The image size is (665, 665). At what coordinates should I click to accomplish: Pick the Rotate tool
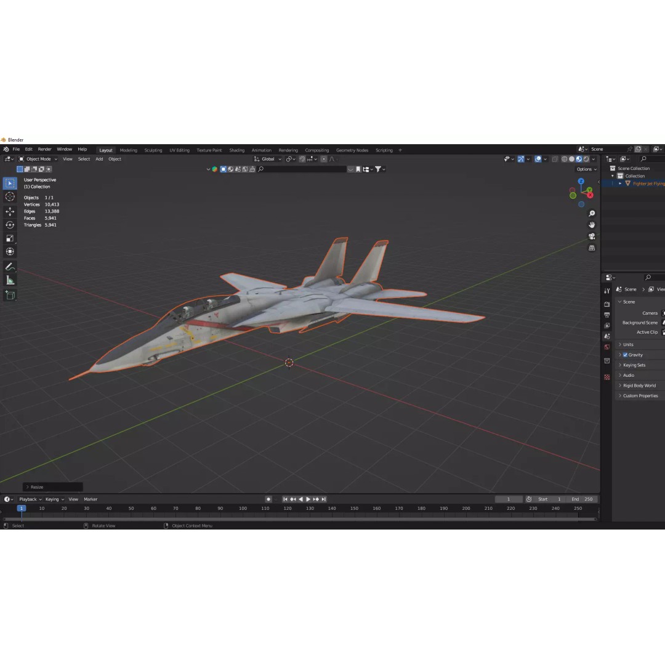coord(10,225)
